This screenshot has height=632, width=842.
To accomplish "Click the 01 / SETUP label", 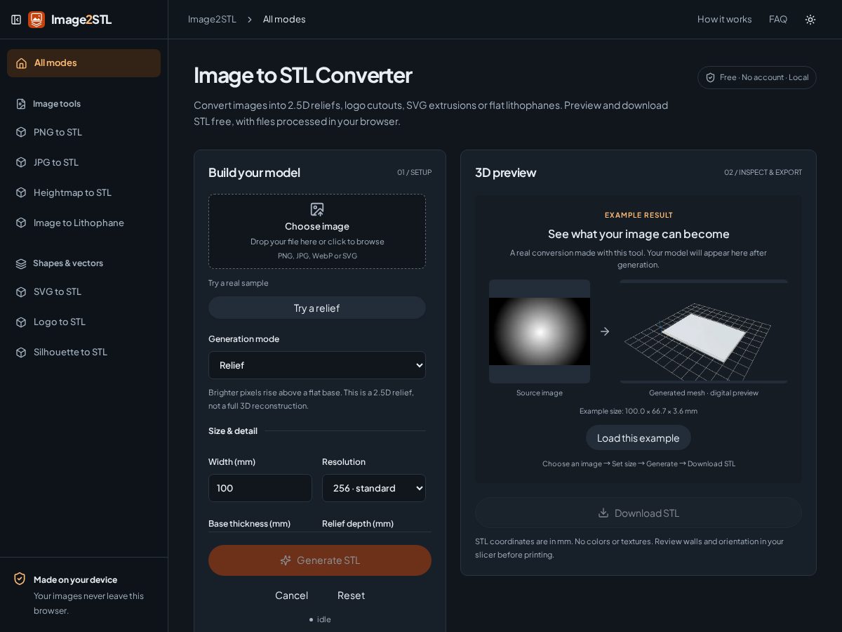I will pyautogui.click(x=414, y=173).
